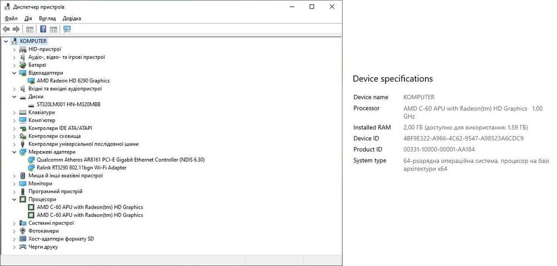Viewport: 557px width, 266px height.
Task: Click the Хост-адаптери формату SD label
Action: click(61, 239)
